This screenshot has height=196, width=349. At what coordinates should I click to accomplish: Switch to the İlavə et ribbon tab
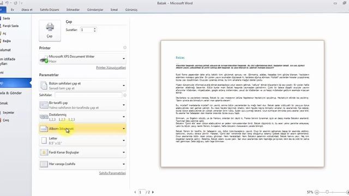(x=27, y=10)
